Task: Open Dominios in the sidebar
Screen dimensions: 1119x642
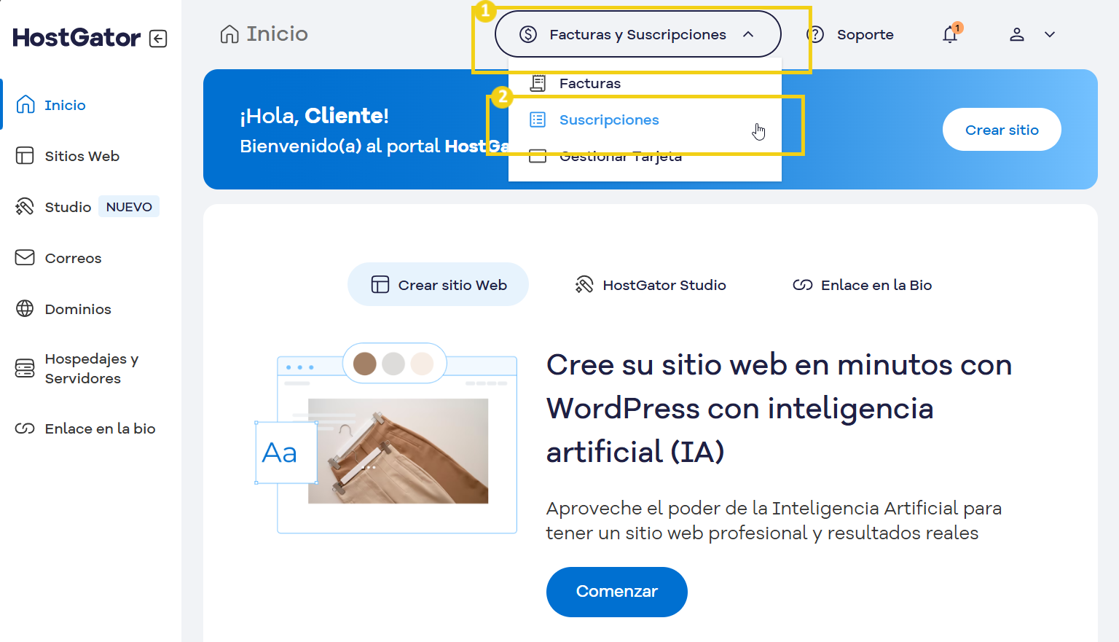Action: (78, 309)
